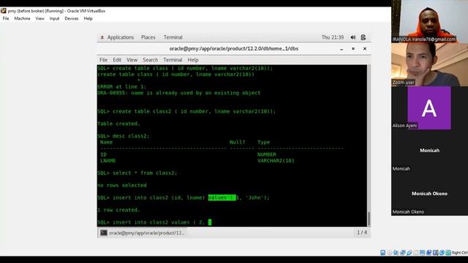This screenshot has height=263, width=468.
Task: Open the terminal window's File menu
Action: click(x=103, y=60)
